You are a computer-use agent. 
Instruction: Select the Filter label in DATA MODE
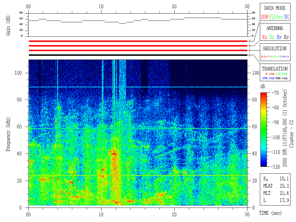click(276, 17)
